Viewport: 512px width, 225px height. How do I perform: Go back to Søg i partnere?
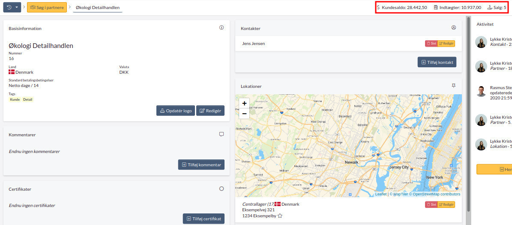pos(47,7)
